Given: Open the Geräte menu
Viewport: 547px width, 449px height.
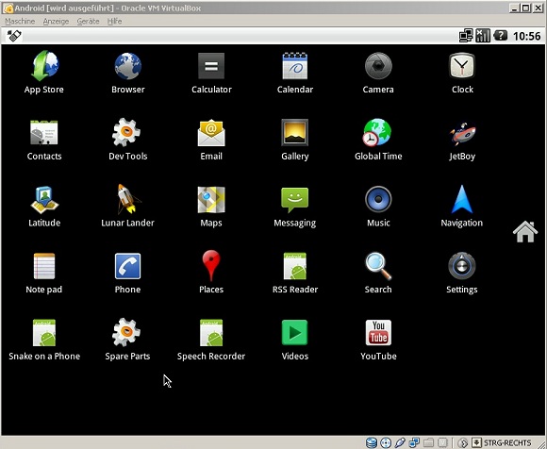Looking at the screenshot, I should click(x=88, y=22).
